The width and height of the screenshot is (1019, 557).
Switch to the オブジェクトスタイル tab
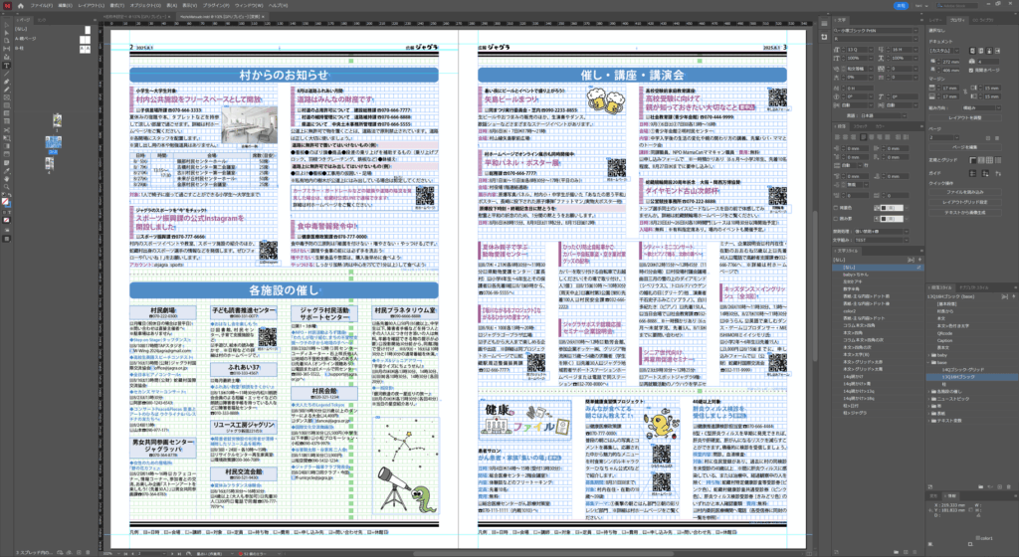coord(973,287)
